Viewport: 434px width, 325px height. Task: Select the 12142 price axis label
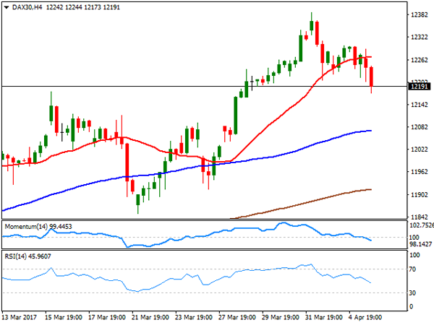coord(420,105)
